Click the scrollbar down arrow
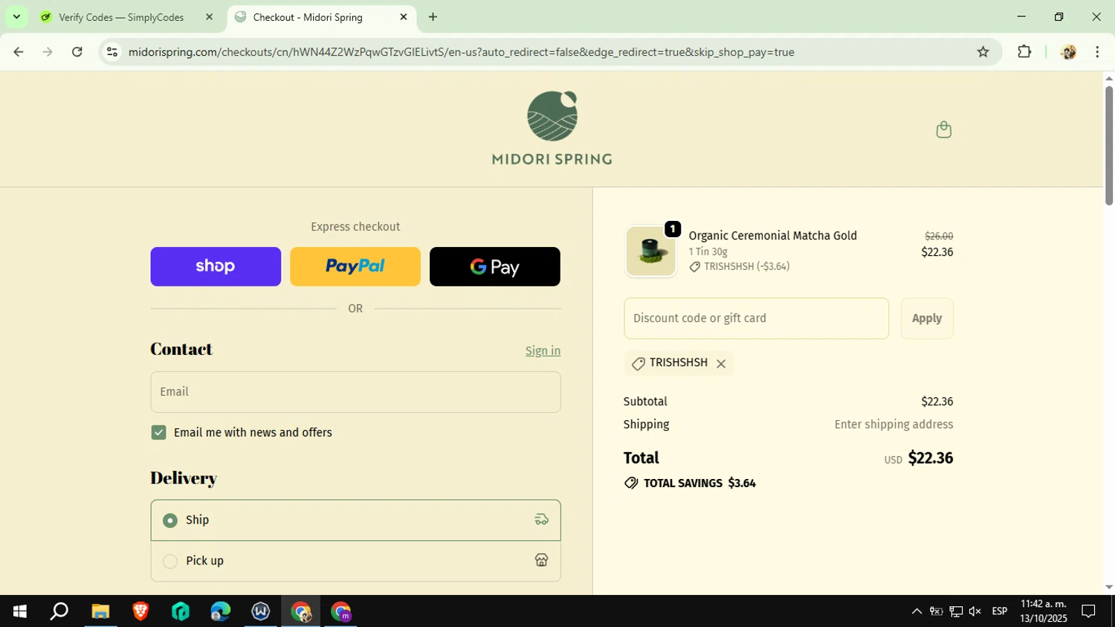The image size is (1115, 627). coord(1108,588)
